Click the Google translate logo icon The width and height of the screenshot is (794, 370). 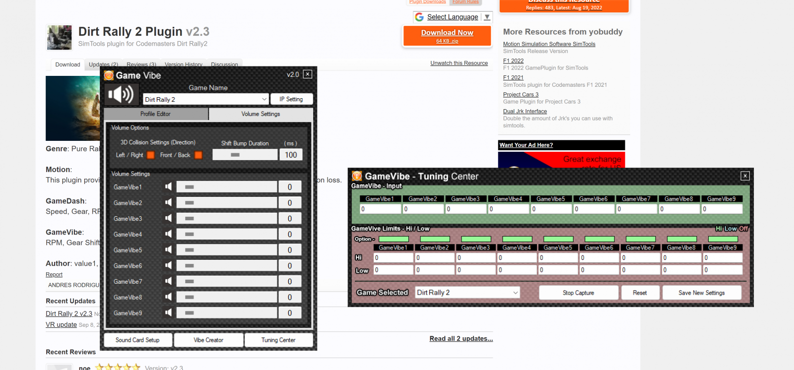[419, 17]
